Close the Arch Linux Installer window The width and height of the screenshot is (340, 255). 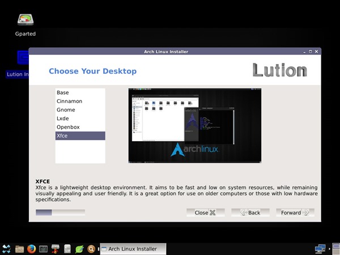coord(316,52)
